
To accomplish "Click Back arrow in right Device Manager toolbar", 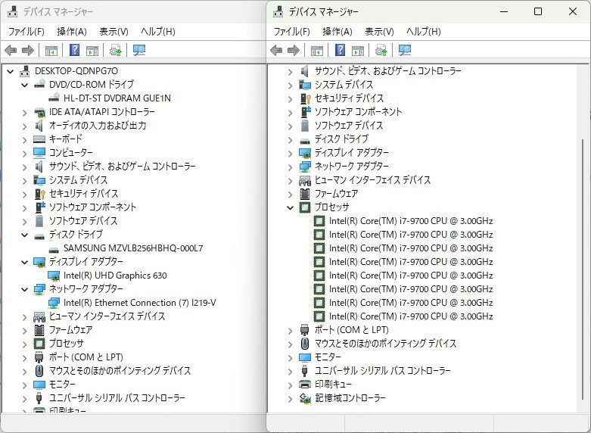I will [x=276, y=50].
